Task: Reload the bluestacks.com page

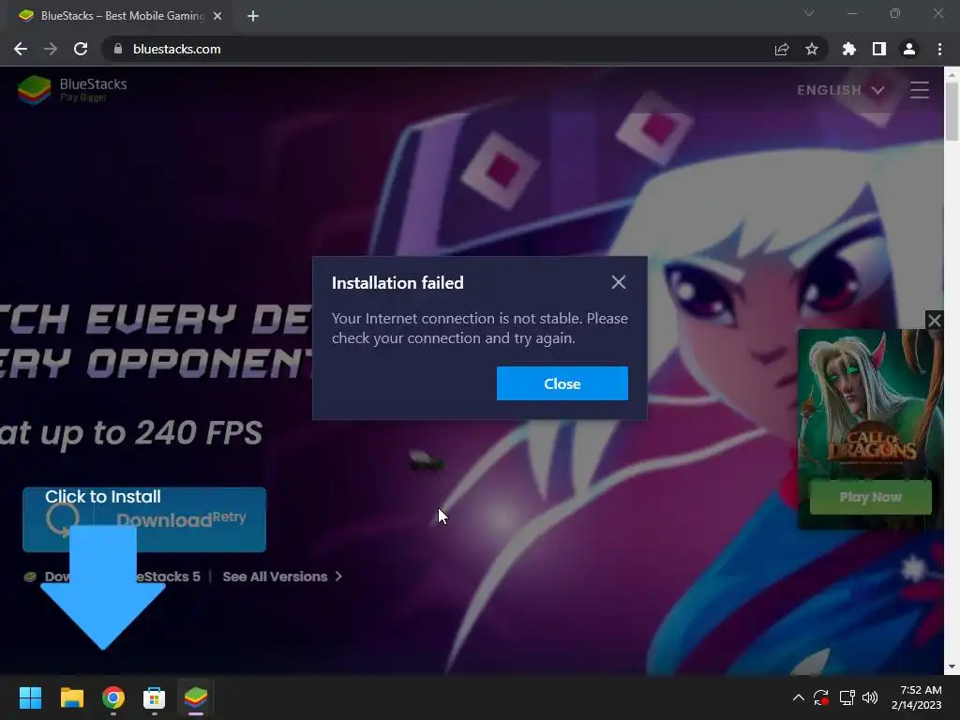Action: 81,49
